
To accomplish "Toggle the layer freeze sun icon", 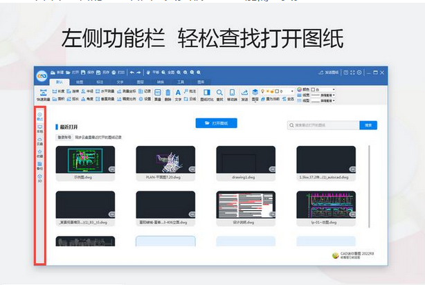I will coord(267,91).
